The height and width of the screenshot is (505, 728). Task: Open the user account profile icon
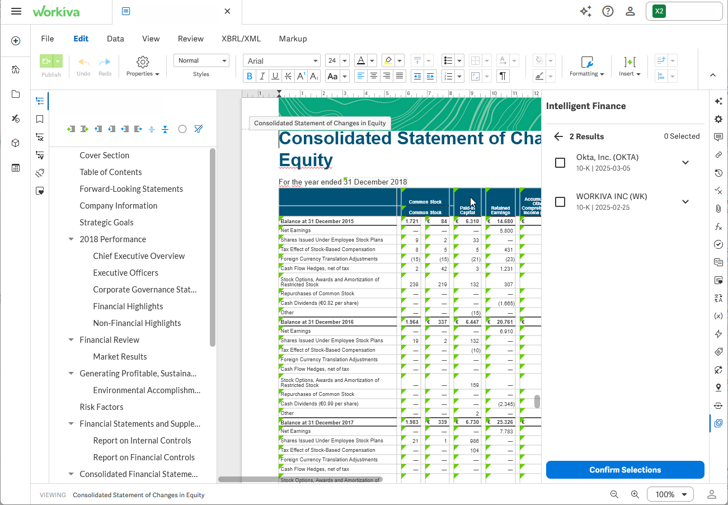(630, 11)
